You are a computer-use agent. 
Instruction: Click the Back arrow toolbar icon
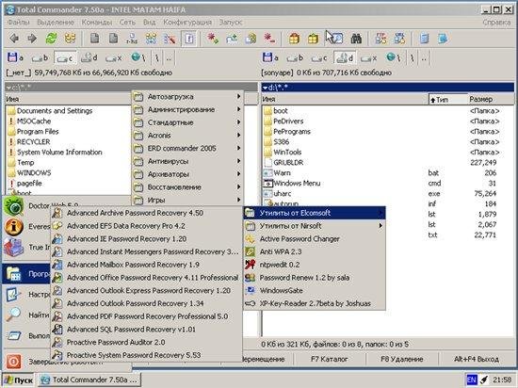pyautogui.click(x=13, y=39)
